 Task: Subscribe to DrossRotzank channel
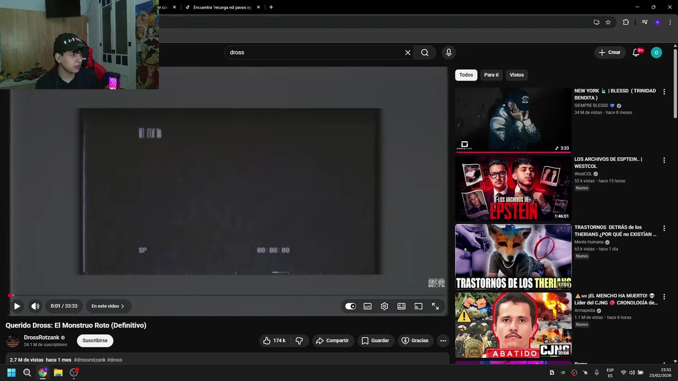point(95,341)
